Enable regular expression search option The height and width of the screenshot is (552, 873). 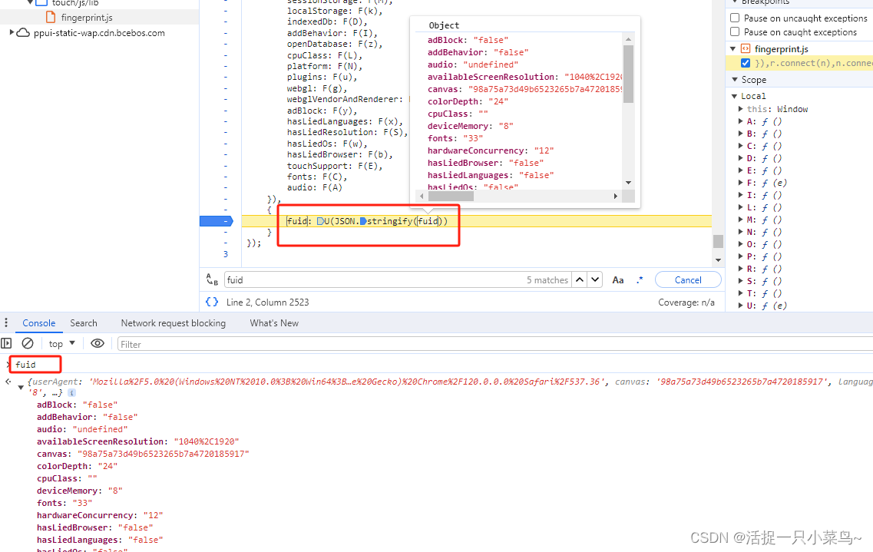tap(640, 280)
